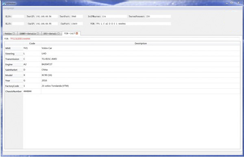Switch to the VehSys tab

pyautogui.click(x=10, y=33)
